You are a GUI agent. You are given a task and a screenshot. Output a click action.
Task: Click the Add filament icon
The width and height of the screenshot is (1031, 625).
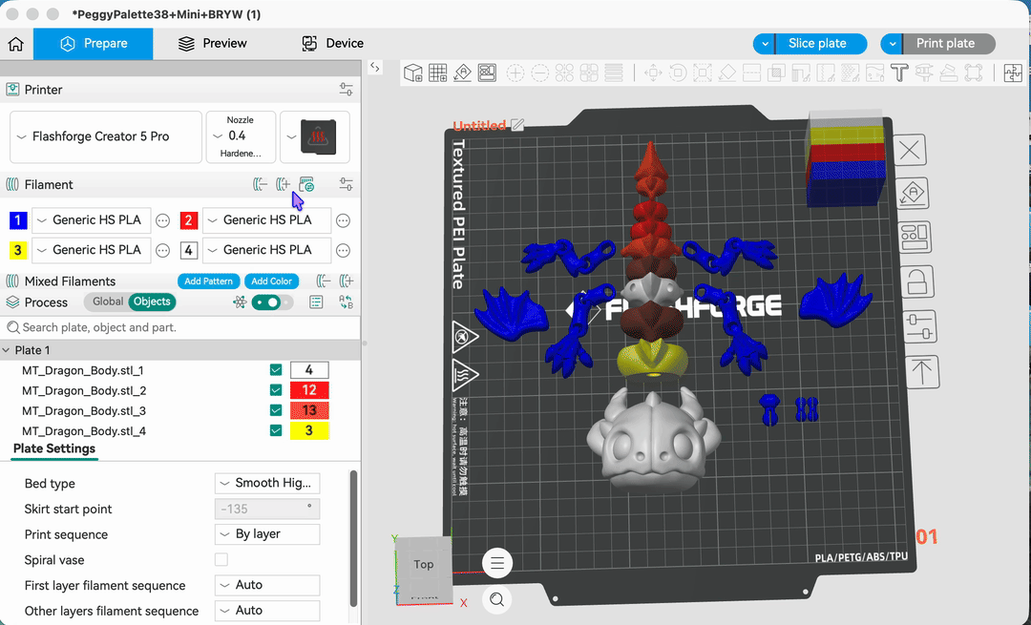point(283,185)
